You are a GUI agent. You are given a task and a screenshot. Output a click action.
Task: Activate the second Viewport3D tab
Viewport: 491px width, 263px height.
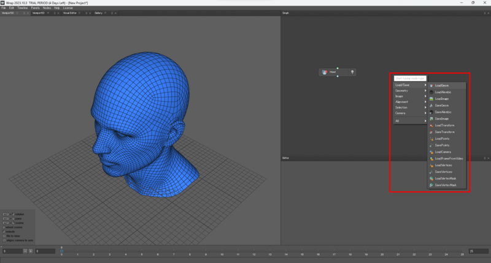click(x=39, y=13)
